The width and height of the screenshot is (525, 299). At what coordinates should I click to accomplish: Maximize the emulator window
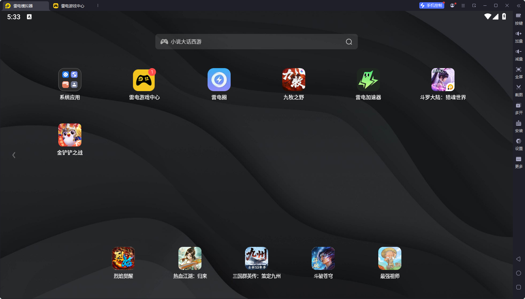[x=496, y=5]
